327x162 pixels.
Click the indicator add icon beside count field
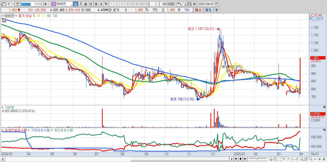[x=179, y=4]
